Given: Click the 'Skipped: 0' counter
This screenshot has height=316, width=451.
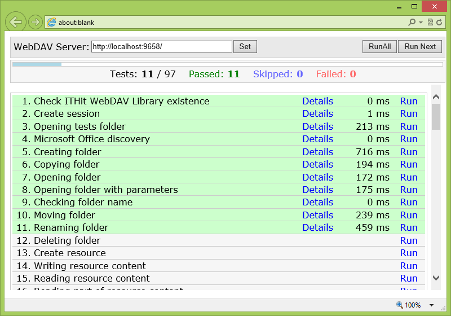Looking at the screenshot, I should (x=278, y=74).
